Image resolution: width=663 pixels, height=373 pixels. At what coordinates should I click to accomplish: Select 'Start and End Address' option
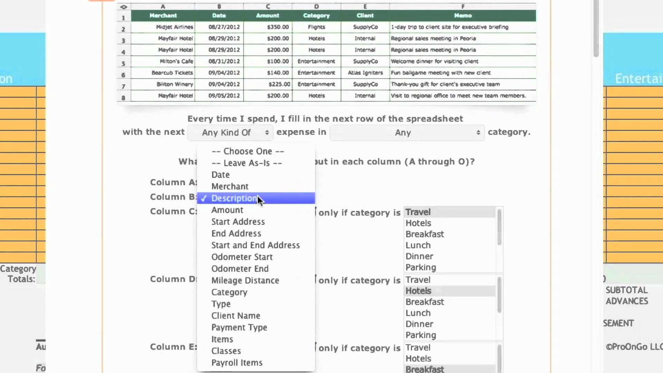(x=256, y=245)
